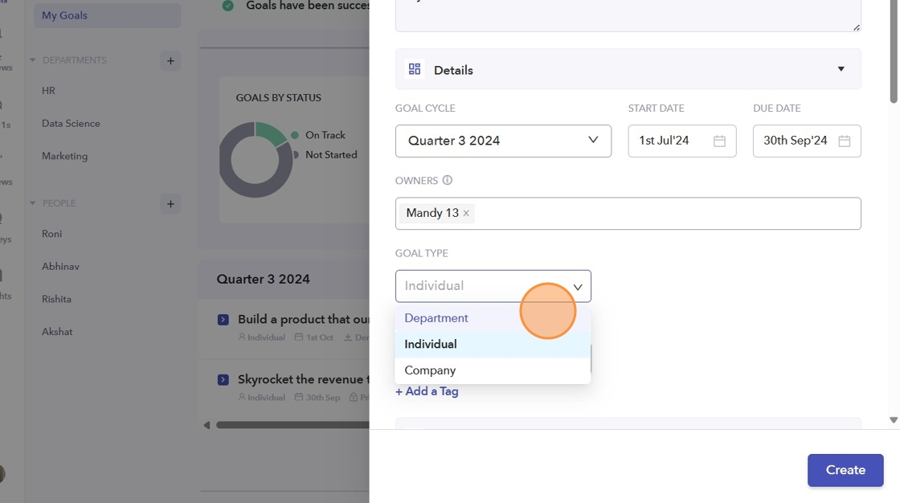The height and width of the screenshot is (503, 900).
Task: Open the Goal Cycle dropdown
Action: [503, 141]
